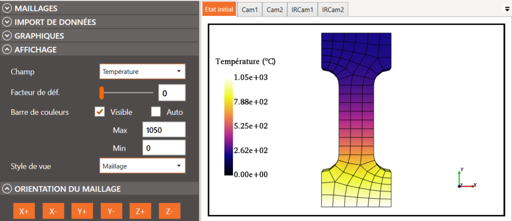The image size is (512, 221).
Task: Orient the mesh with Y+ button
Action: (82, 211)
